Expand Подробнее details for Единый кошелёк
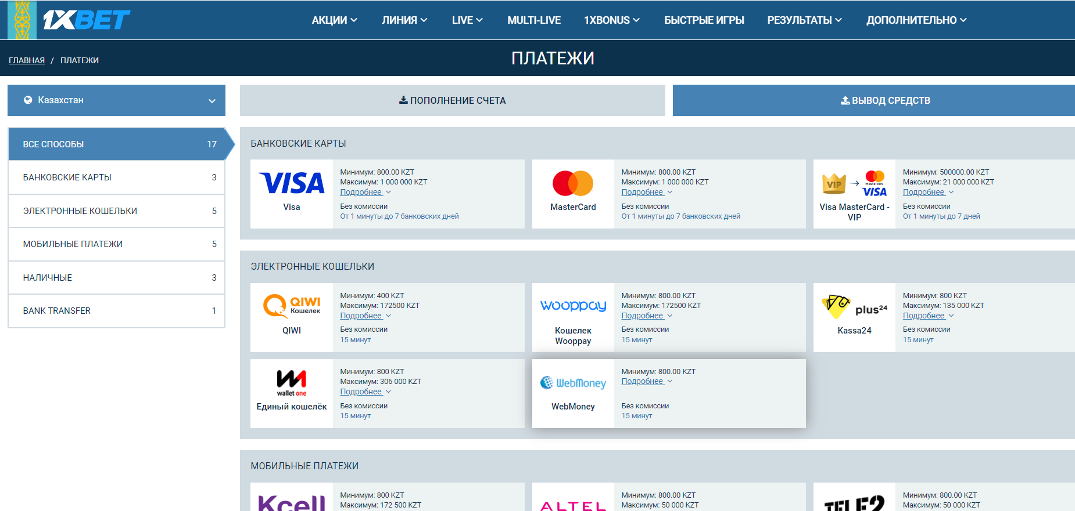Viewport: 1075px width, 511px height. click(365, 392)
